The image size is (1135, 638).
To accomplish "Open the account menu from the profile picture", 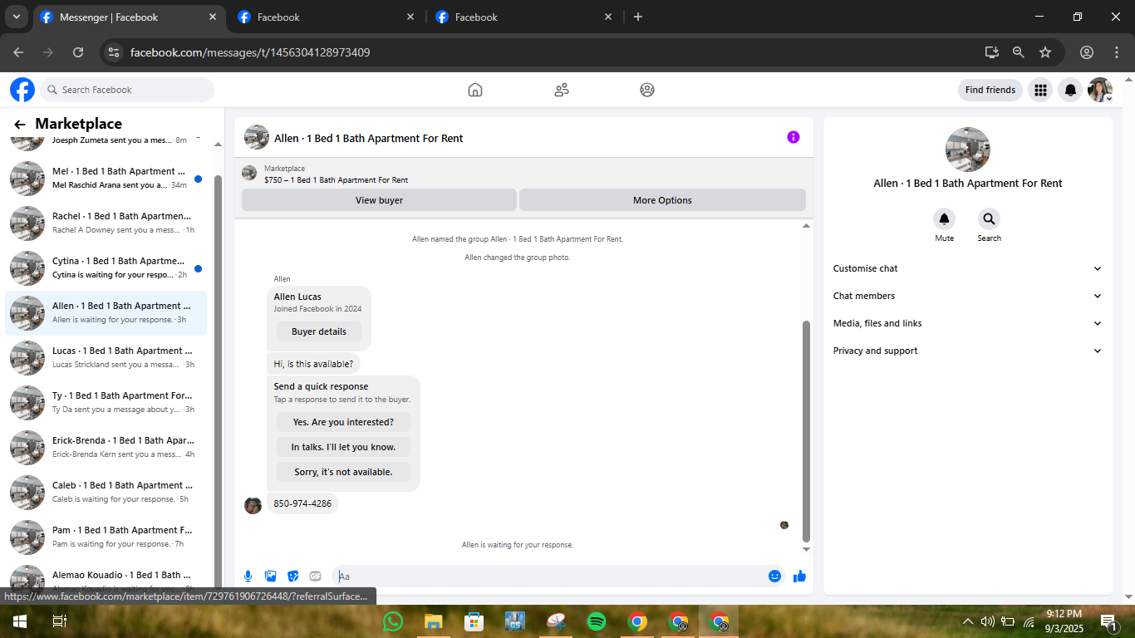I will coord(1100,90).
